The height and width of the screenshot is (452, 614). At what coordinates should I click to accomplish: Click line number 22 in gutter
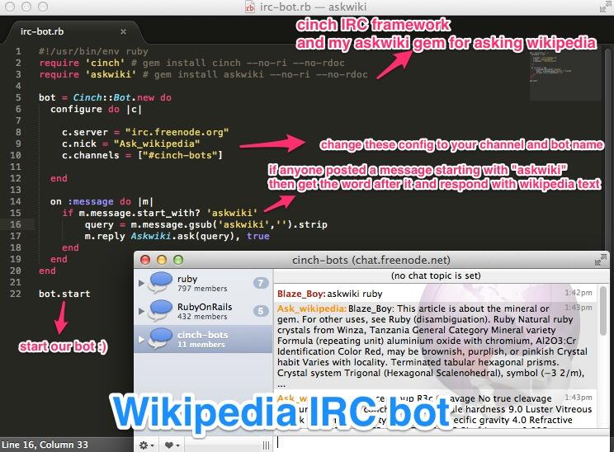click(x=16, y=294)
